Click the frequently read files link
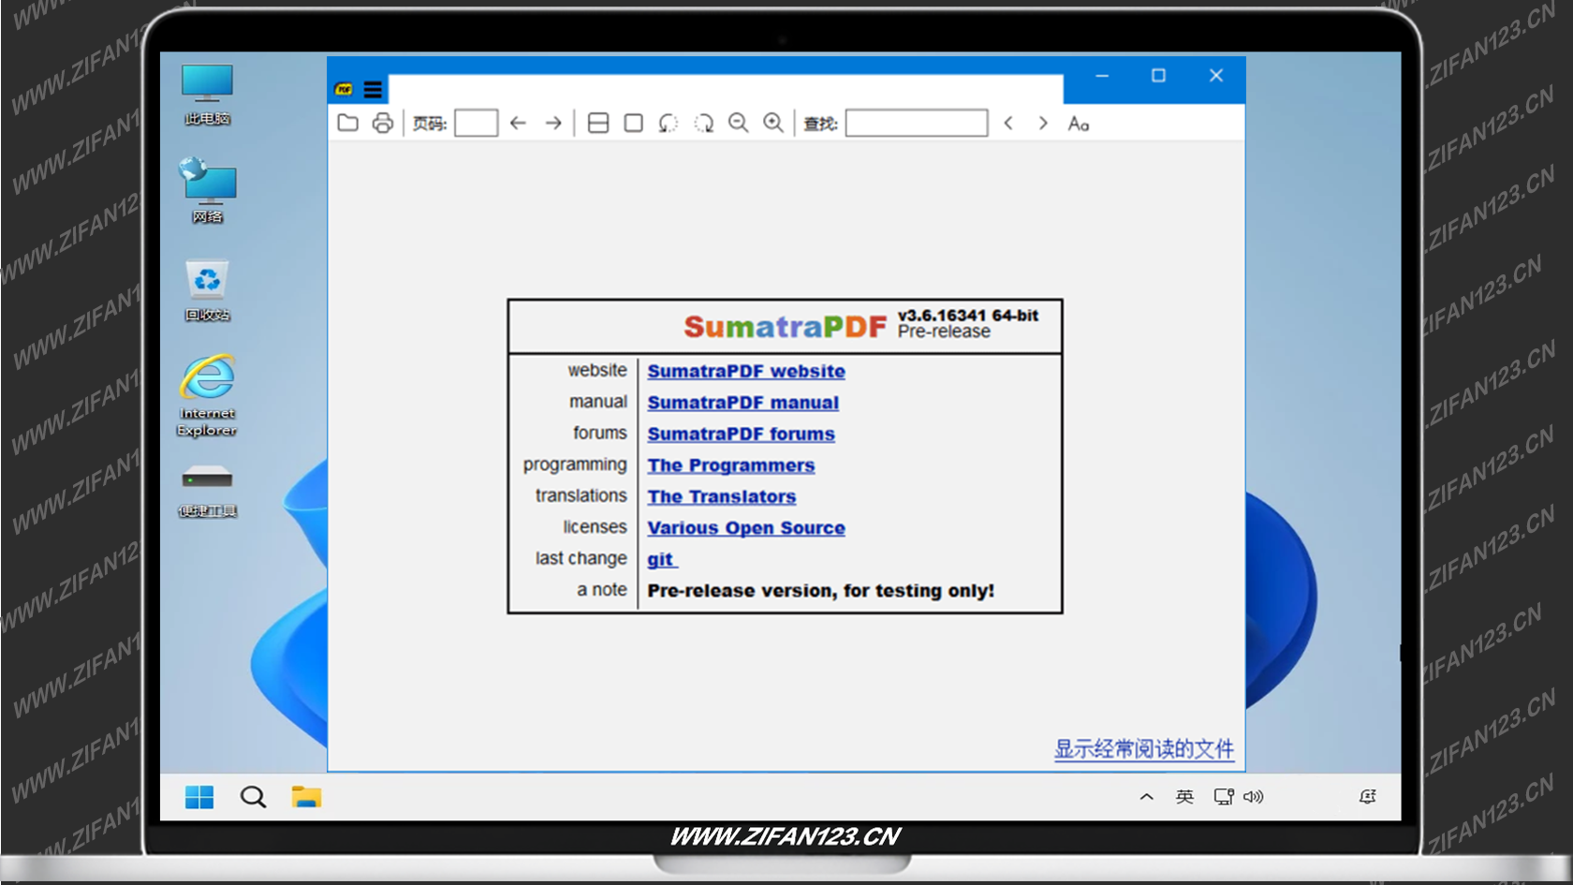 pos(1144,749)
